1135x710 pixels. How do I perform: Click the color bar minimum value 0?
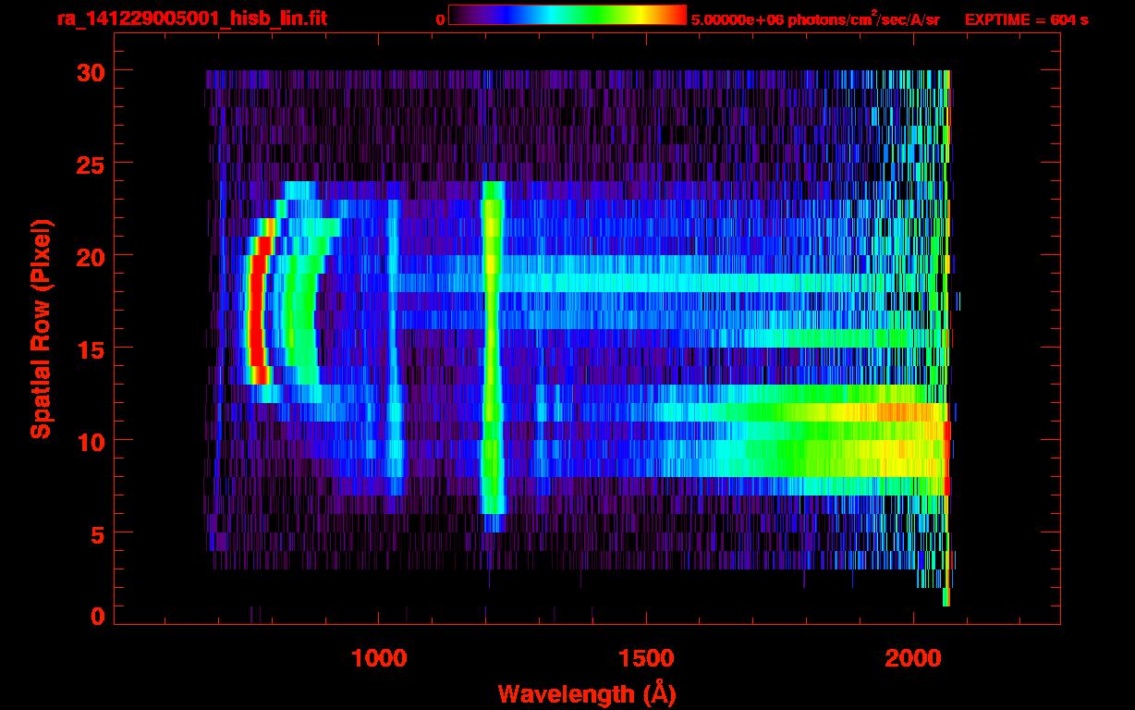(x=441, y=19)
